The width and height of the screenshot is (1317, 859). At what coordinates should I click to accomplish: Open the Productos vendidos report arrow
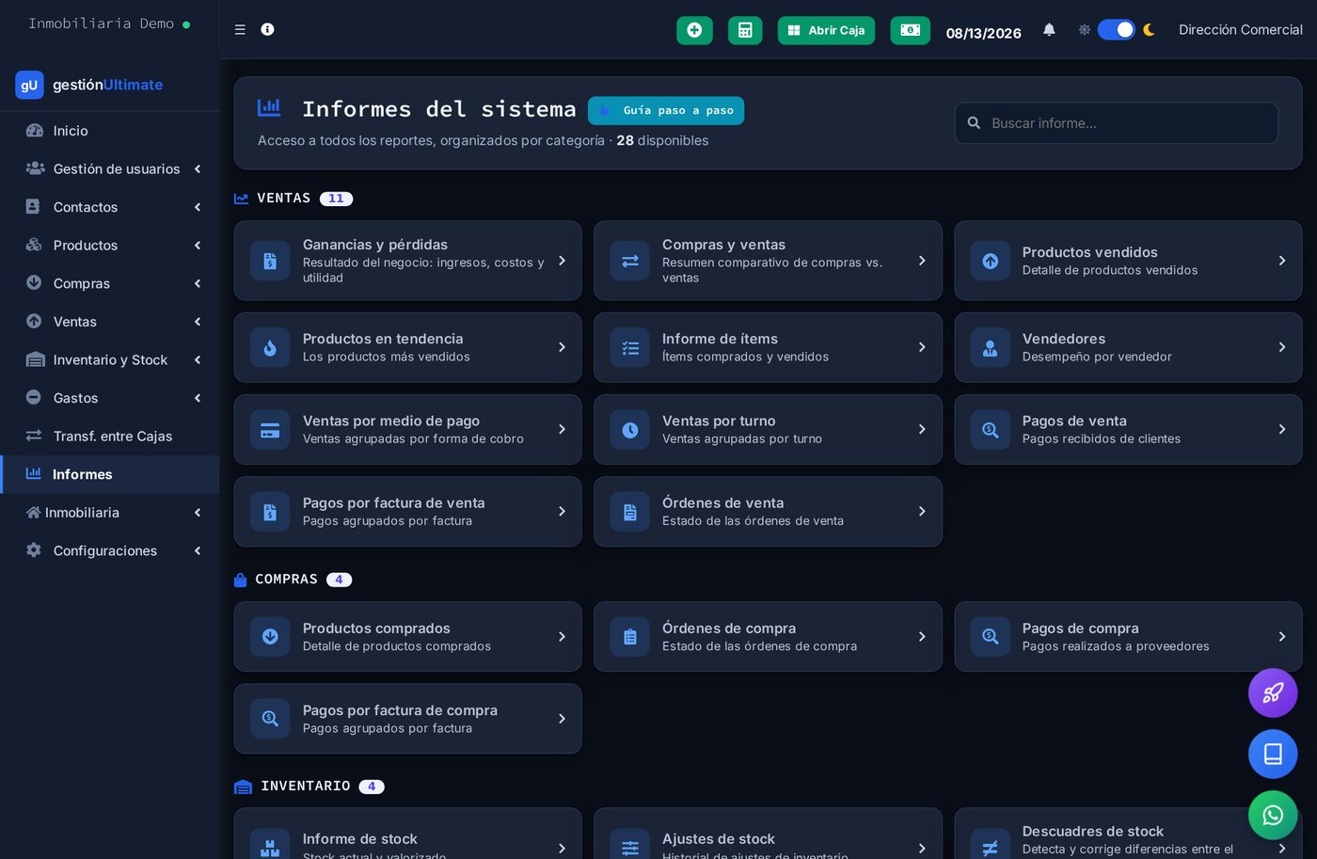tap(1281, 261)
